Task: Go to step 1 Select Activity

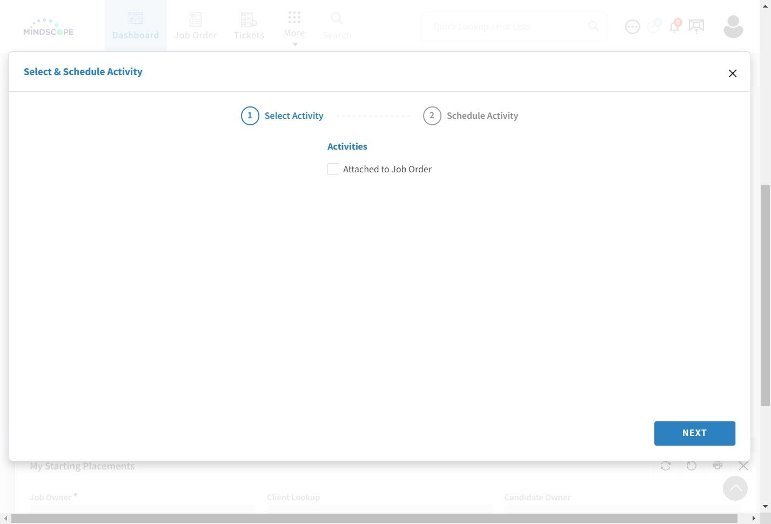Action: pos(282,116)
